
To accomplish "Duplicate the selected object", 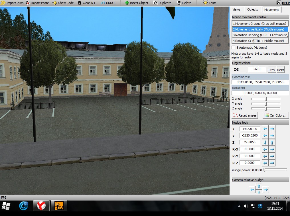I will point(162,3).
